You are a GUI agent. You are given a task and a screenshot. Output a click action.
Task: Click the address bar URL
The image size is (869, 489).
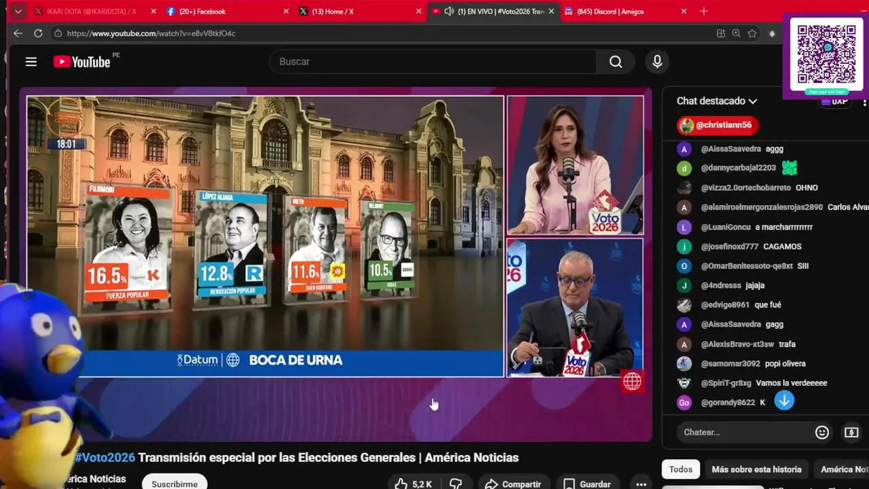[x=151, y=33]
